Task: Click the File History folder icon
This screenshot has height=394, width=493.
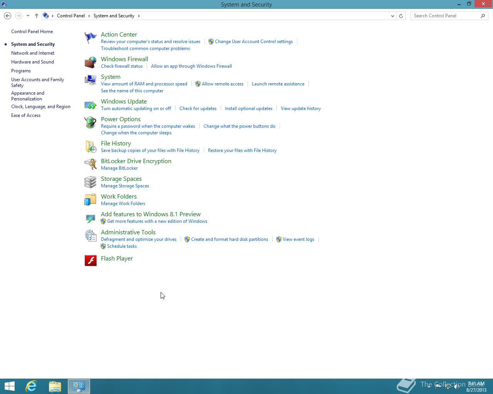Action: pyautogui.click(x=91, y=147)
